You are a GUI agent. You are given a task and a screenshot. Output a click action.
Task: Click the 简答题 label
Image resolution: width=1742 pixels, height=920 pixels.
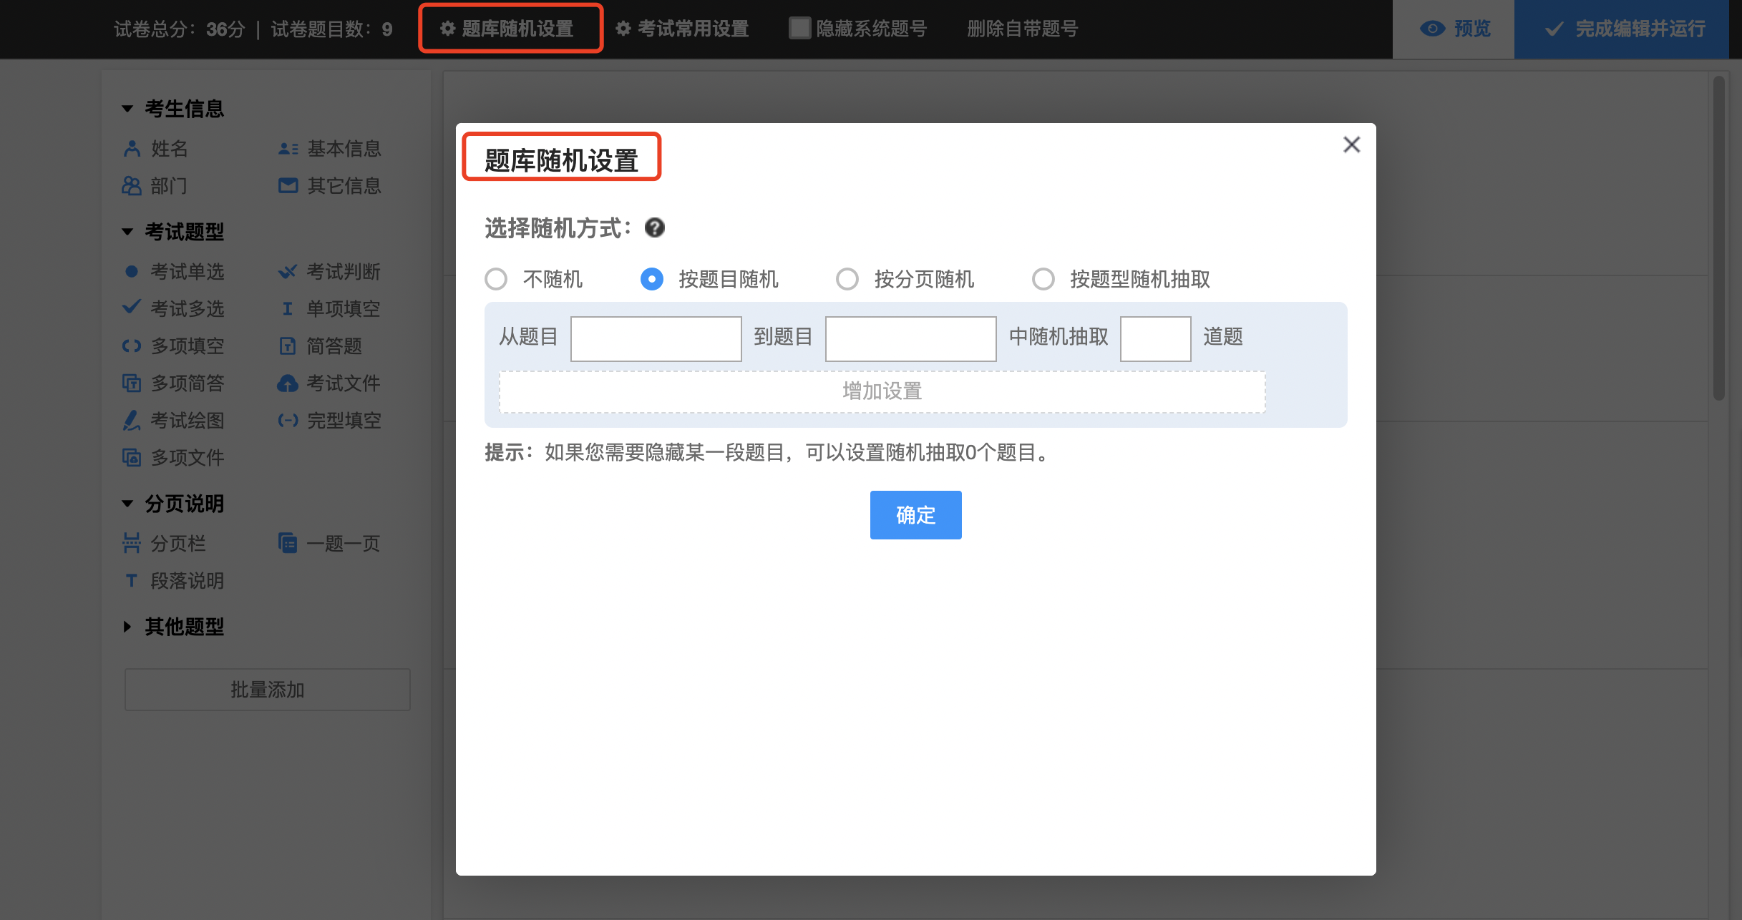[334, 346]
